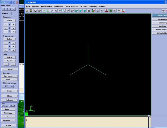Image resolution: width=167 pixels, height=128 pixels.
Task: Click the fit-to-view toolbar icon
Action: (x=52, y=11)
